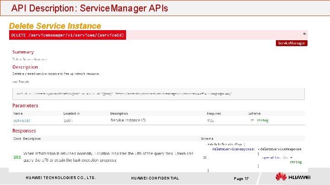330x185 pixels.
Task: Collapse the deleteServiceResponse schema node
Action: pos(258,149)
